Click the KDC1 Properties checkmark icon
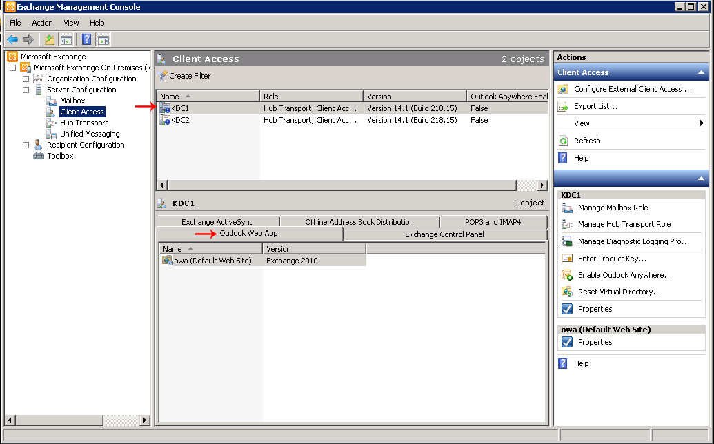Viewport: 714px width, 444px height. 567,309
